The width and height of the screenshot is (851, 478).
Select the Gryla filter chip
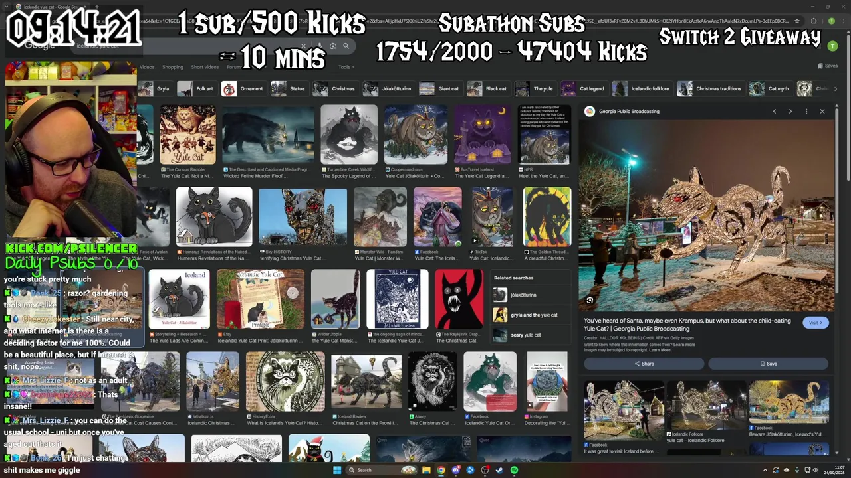click(155, 89)
